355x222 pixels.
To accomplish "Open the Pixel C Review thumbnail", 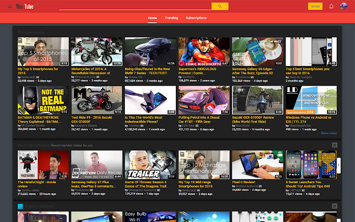I will pos(257,165).
